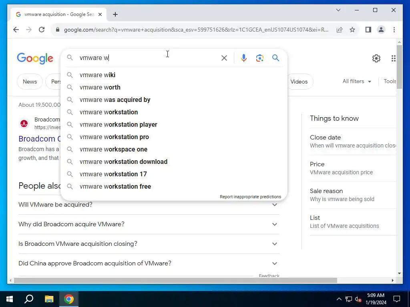Expand 'Is Broadcom VMware acquisition closing?'
410x307 pixels.
(x=149, y=244)
